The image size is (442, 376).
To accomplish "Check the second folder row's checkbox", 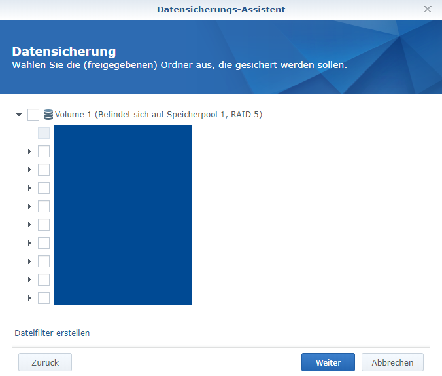I will click(44, 151).
